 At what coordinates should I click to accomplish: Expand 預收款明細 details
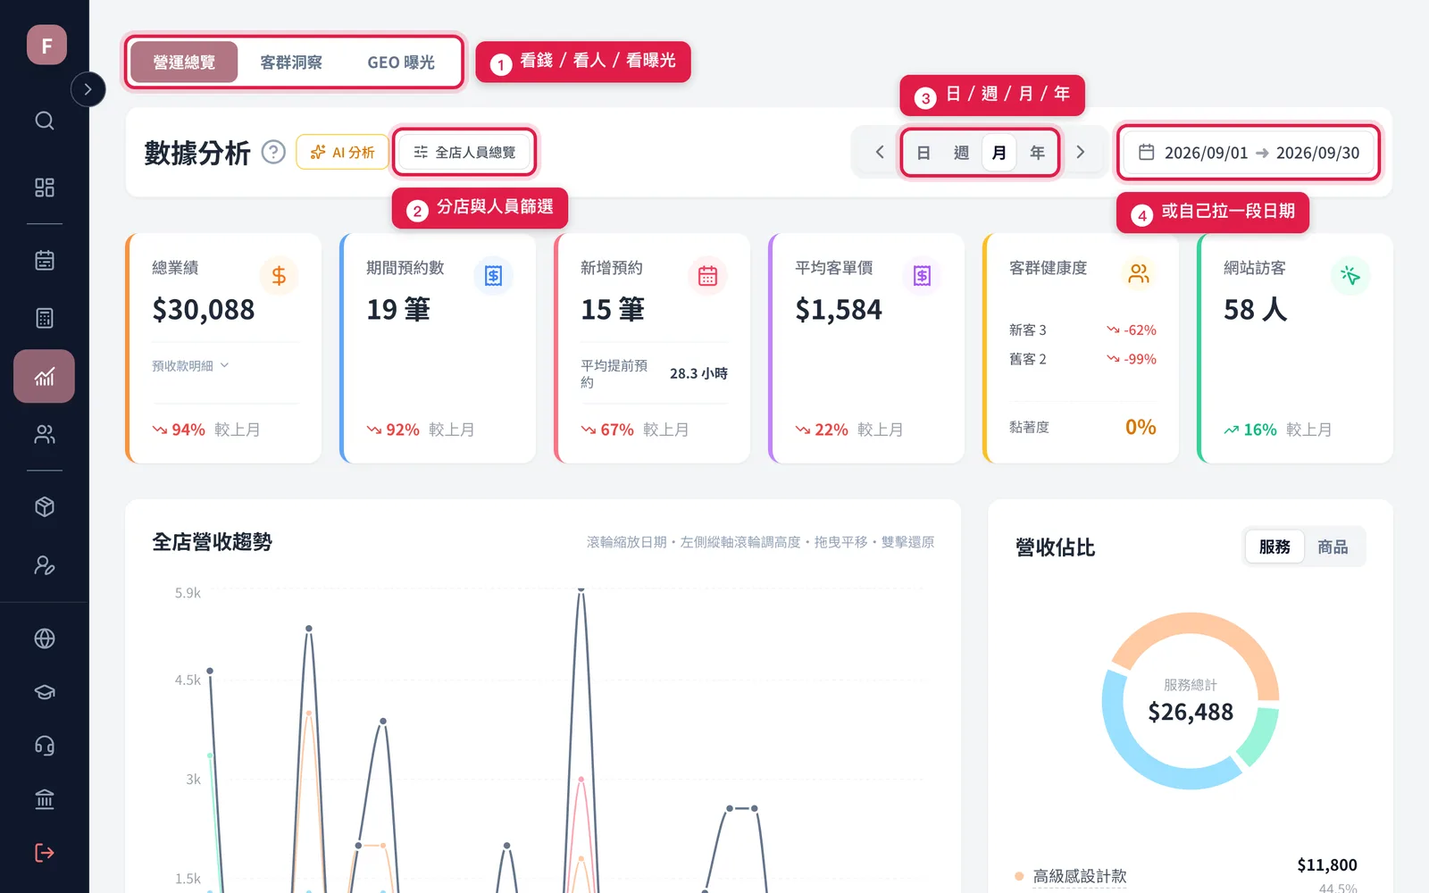click(190, 366)
